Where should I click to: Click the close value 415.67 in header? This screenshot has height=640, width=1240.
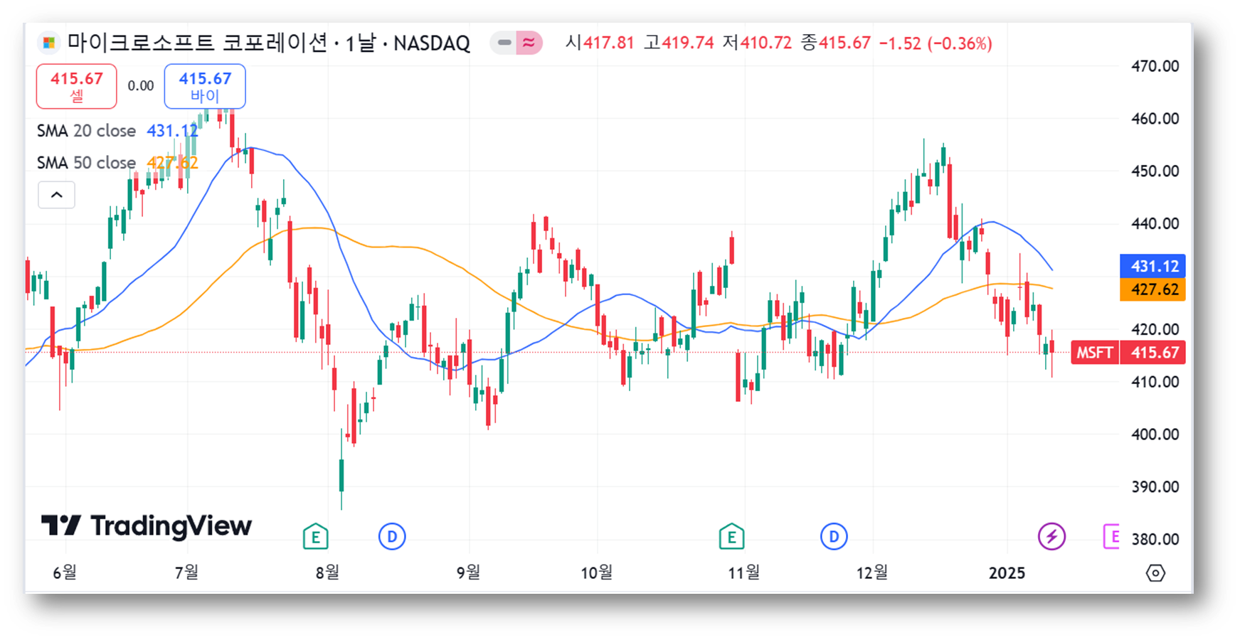pos(844,43)
